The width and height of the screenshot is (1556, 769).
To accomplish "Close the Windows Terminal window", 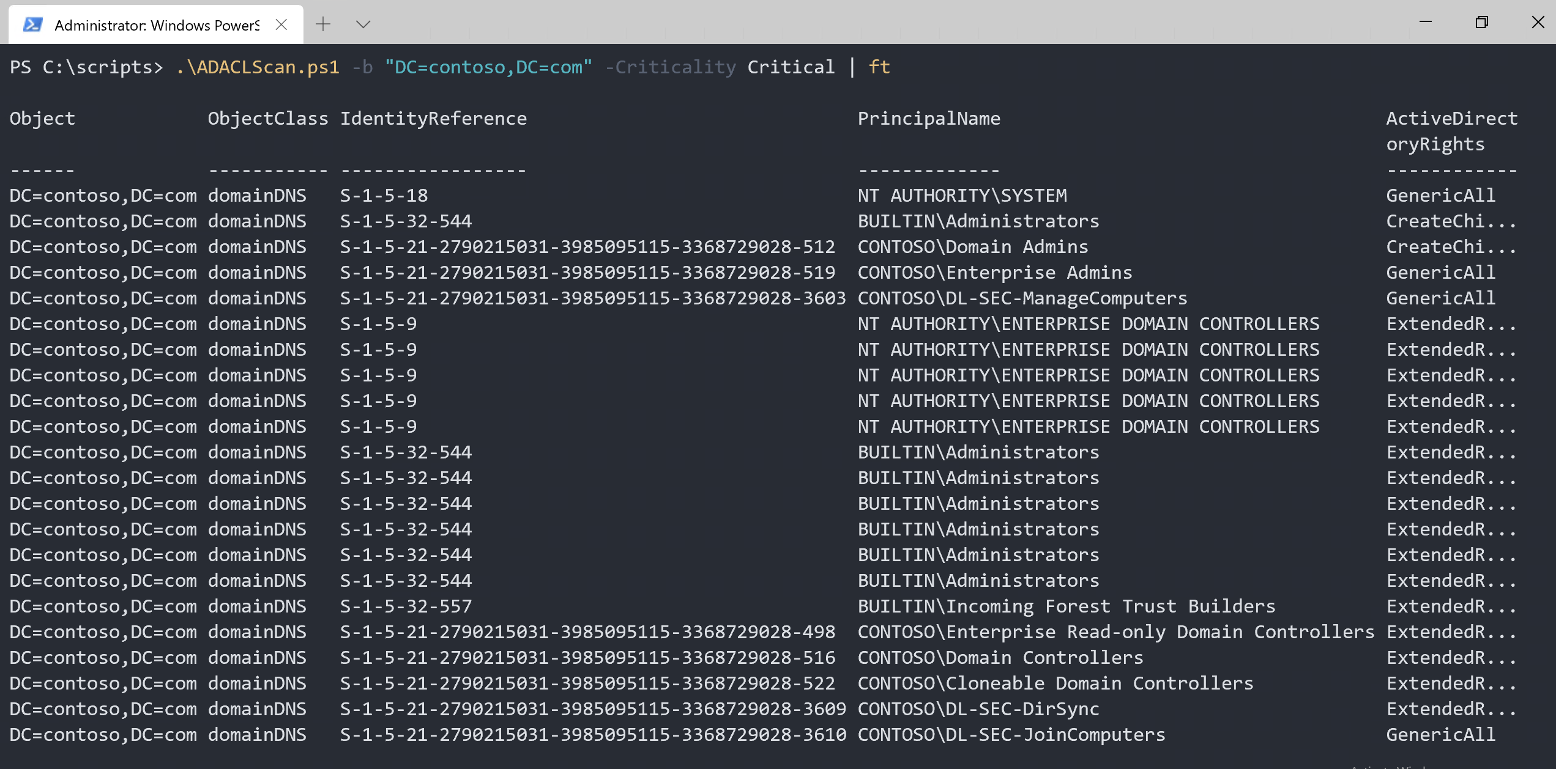I will (x=1538, y=22).
